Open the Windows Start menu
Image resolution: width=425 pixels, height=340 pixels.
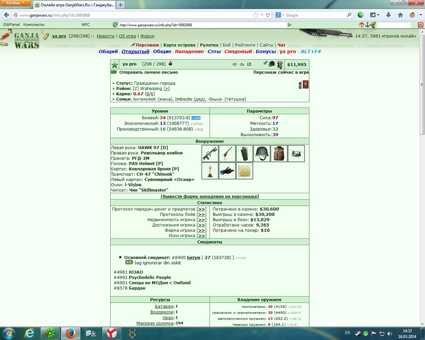click(9, 333)
